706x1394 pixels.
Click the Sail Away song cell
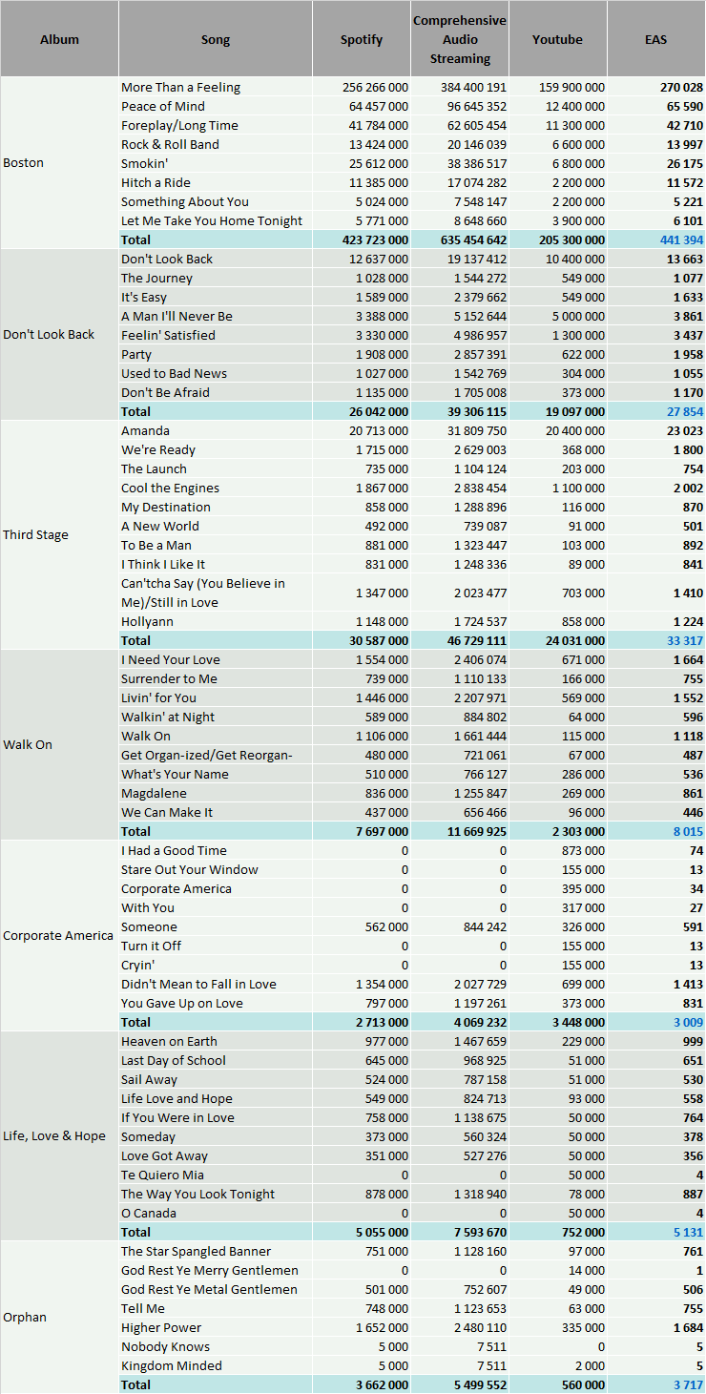(216, 1079)
